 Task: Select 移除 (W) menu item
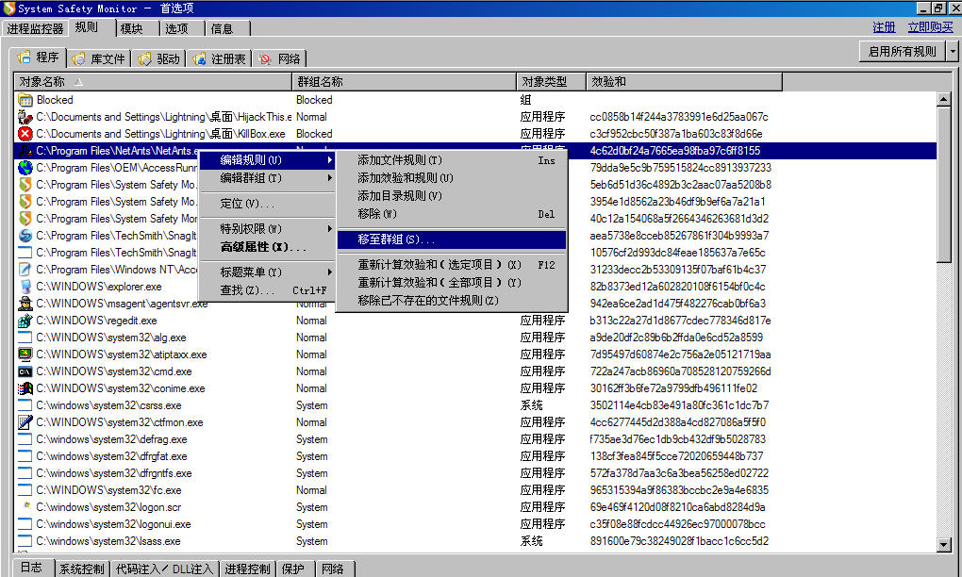click(x=452, y=214)
